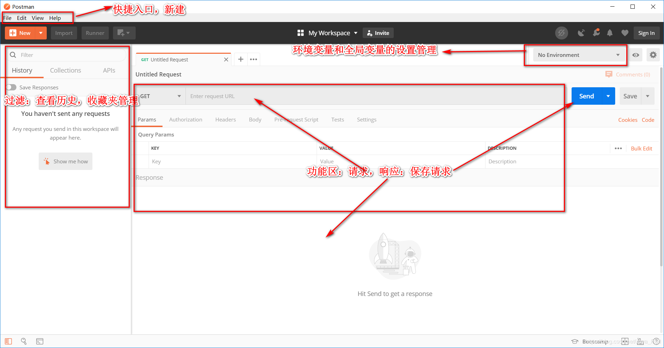Image resolution: width=664 pixels, height=348 pixels.
Task: Click the vertical scrollbar in the request pane
Action: pyautogui.click(x=662, y=168)
